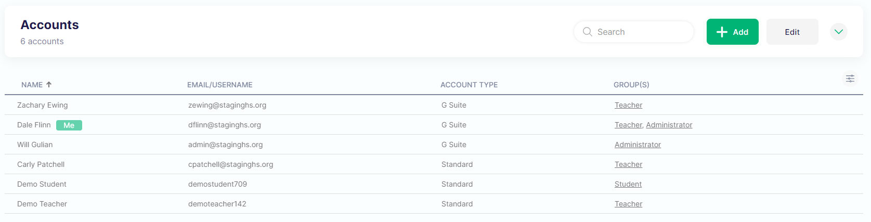Open the Student group link
The image size is (871, 222).
(x=628, y=185)
